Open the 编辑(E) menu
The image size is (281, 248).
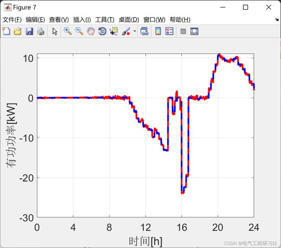pyautogui.click(x=35, y=20)
